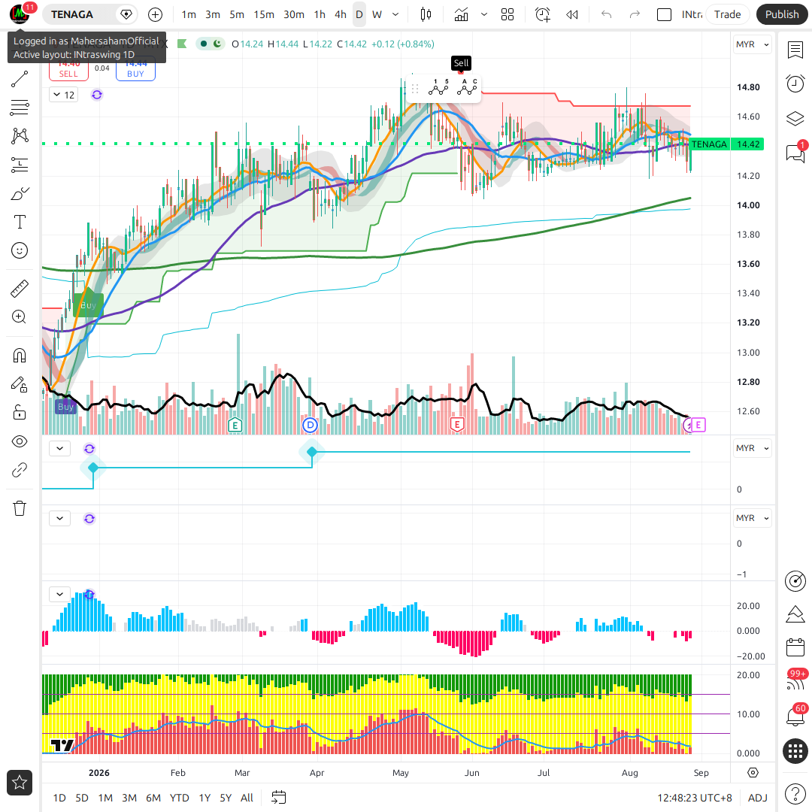
Task: Open the Trade panel button
Action: (x=728, y=14)
